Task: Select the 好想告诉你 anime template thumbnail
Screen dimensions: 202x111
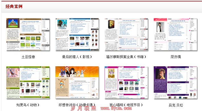Action: [77, 82]
